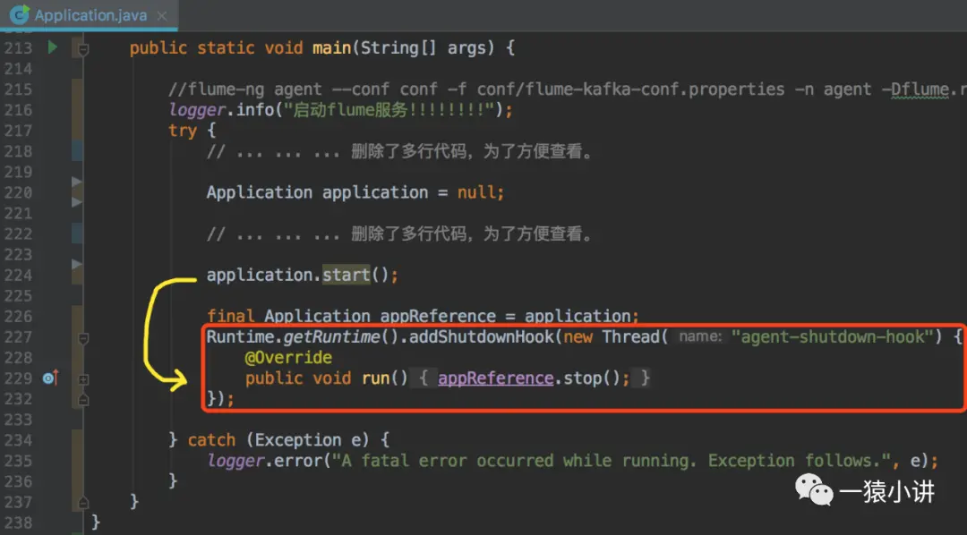Click the highlighted start method on line 224
The width and height of the screenshot is (967, 535).
(x=346, y=275)
